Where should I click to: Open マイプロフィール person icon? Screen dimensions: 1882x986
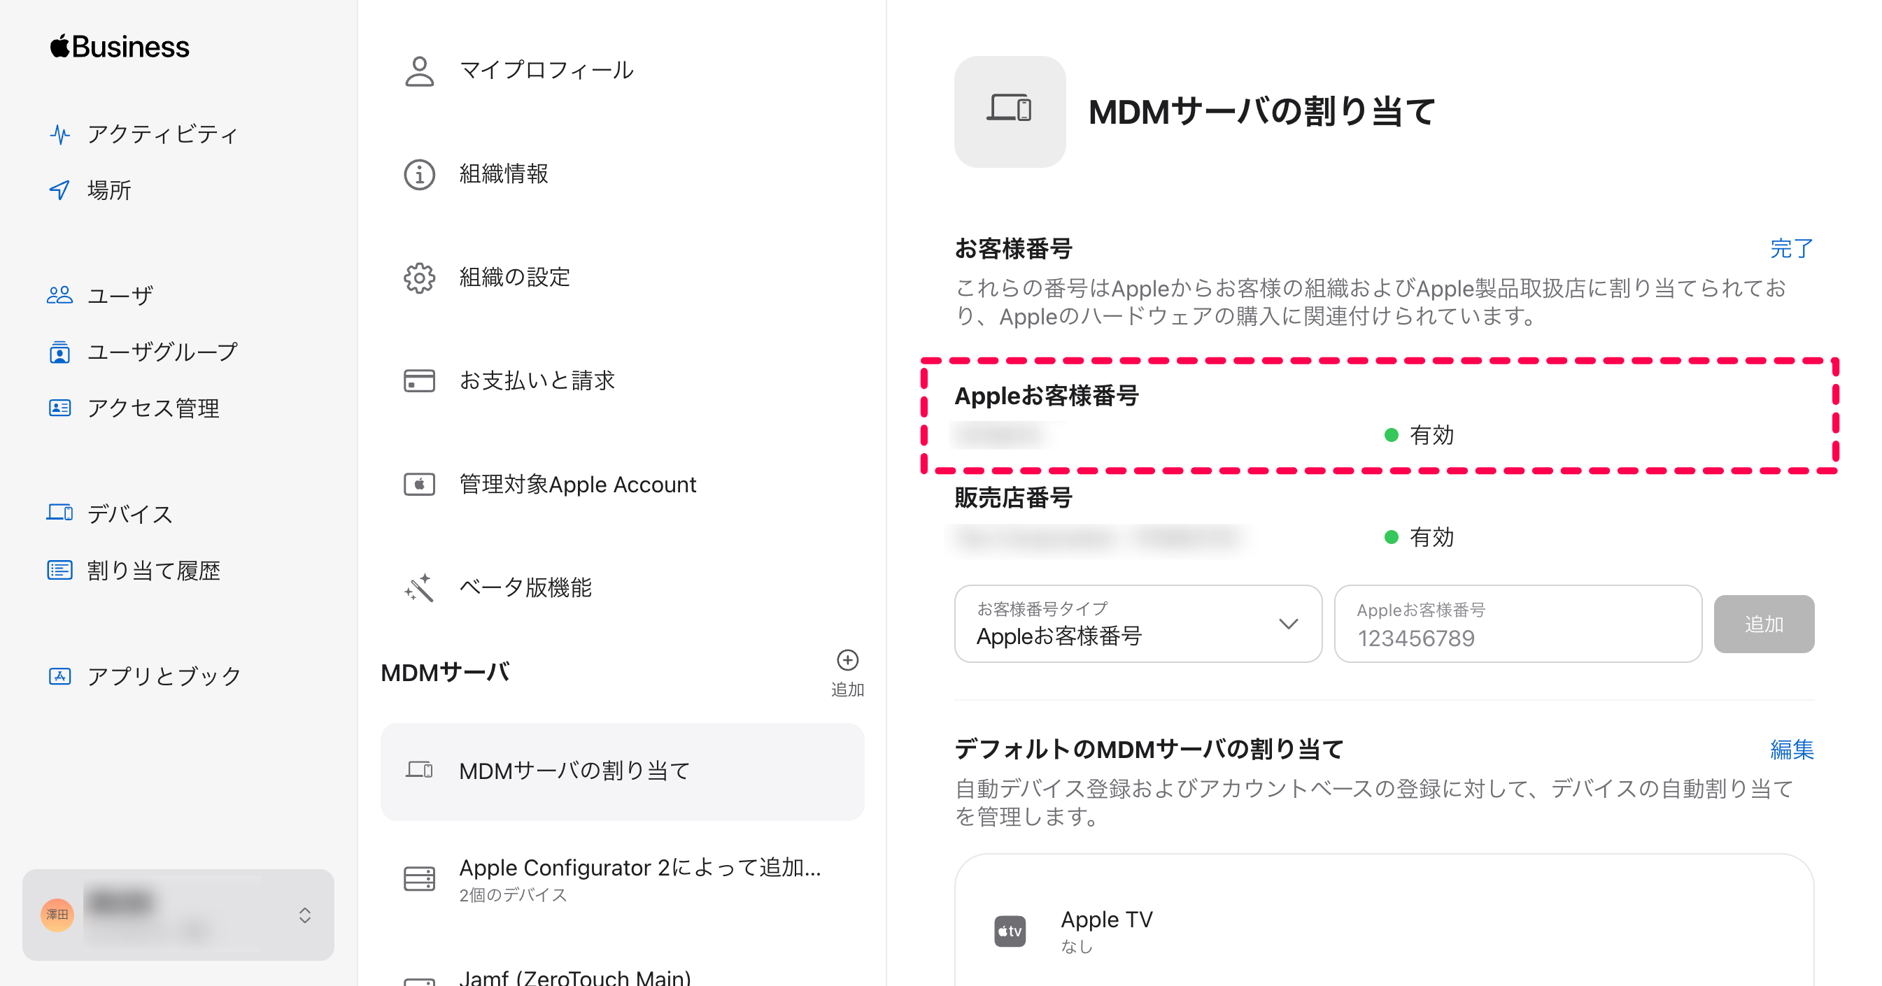click(419, 71)
